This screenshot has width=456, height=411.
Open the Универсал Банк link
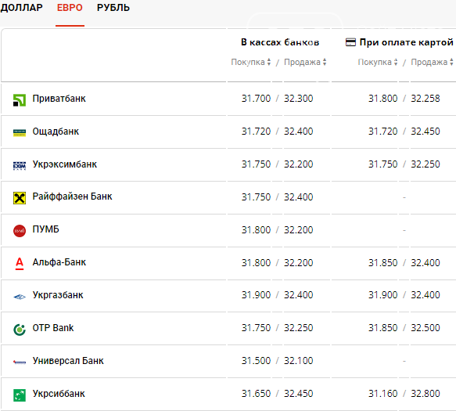68,361
